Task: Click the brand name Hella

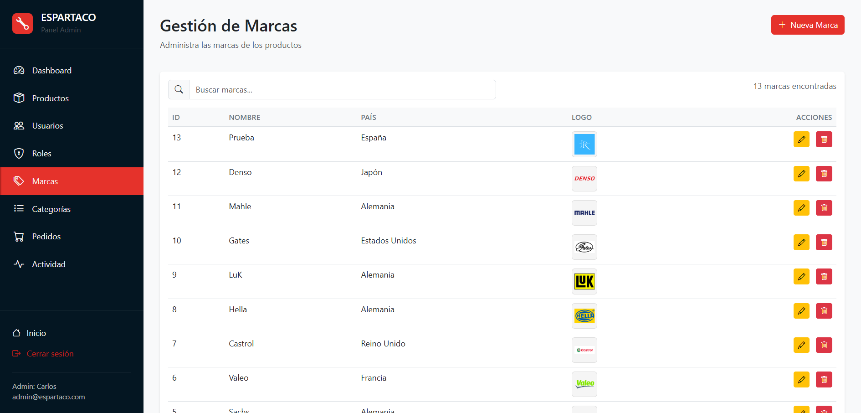Action: click(x=238, y=310)
